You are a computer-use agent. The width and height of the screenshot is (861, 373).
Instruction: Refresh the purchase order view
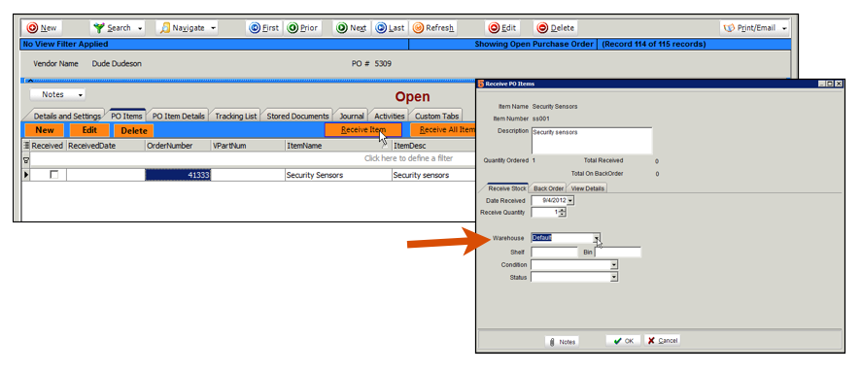click(433, 27)
